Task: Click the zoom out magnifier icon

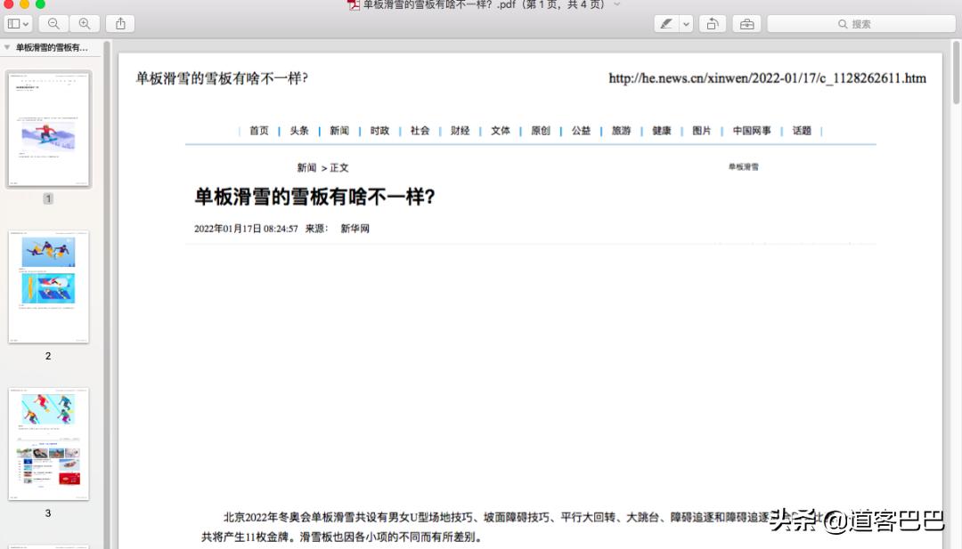Action: point(53,23)
